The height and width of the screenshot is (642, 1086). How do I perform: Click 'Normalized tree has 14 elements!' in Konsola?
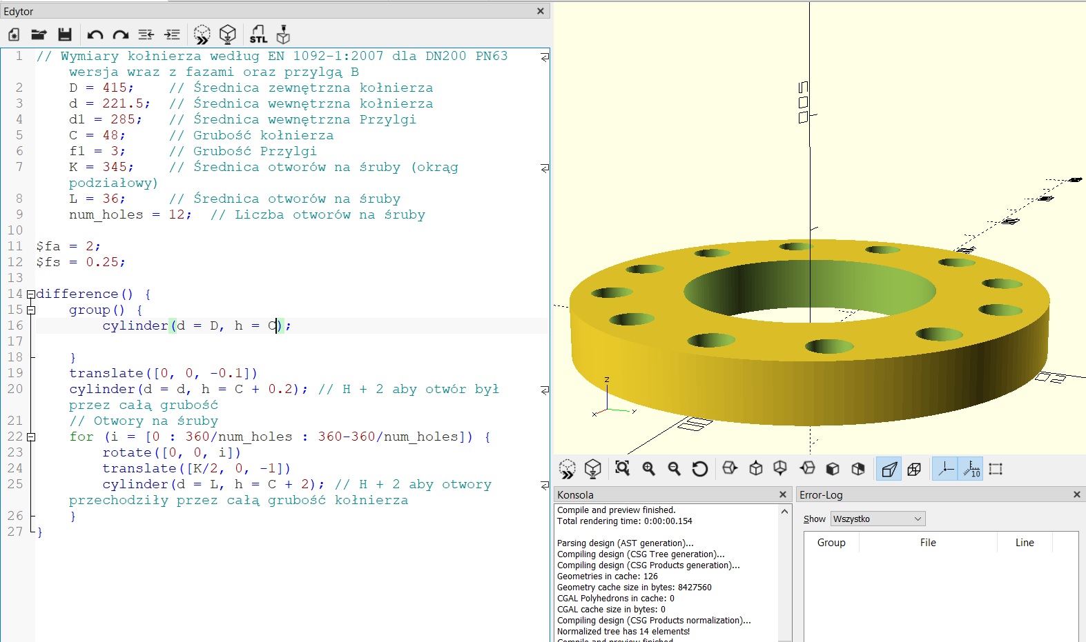point(623,632)
